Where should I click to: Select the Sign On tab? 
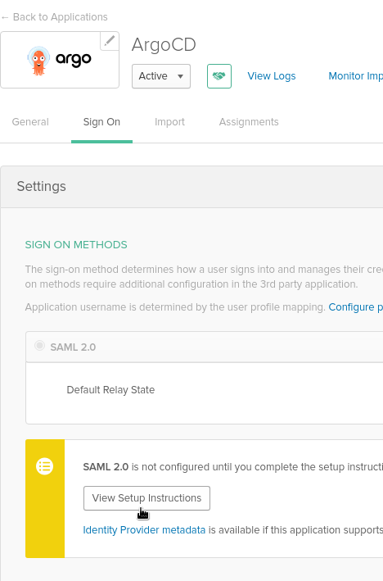coord(101,122)
